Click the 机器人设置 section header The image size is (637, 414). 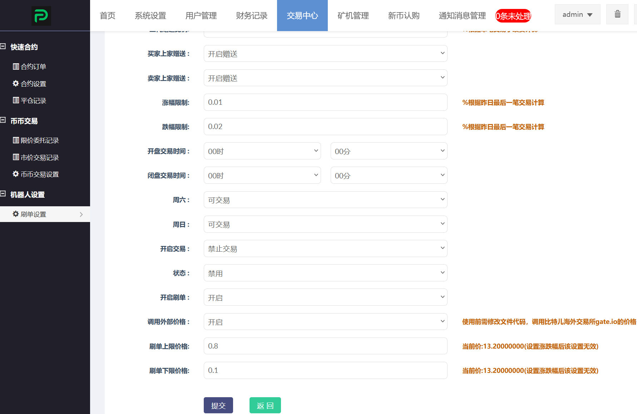click(28, 194)
